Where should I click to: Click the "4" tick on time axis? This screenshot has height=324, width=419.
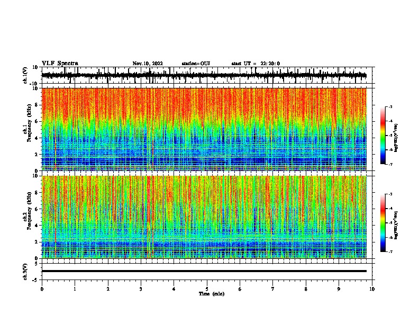coord(174,289)
